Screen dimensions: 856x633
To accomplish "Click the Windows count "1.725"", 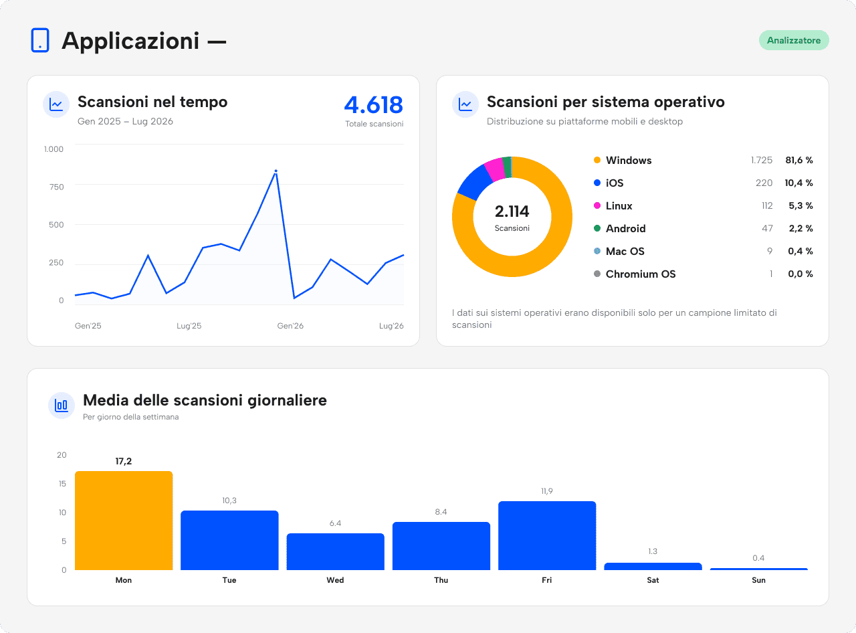I will [x=762, y=160].
